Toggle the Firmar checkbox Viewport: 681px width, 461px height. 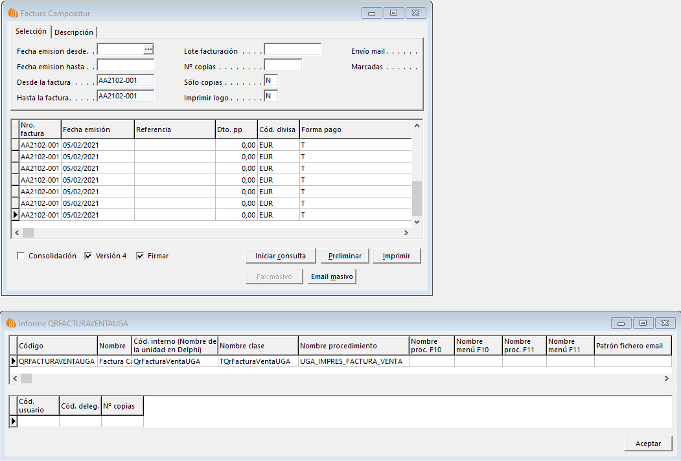140,256
